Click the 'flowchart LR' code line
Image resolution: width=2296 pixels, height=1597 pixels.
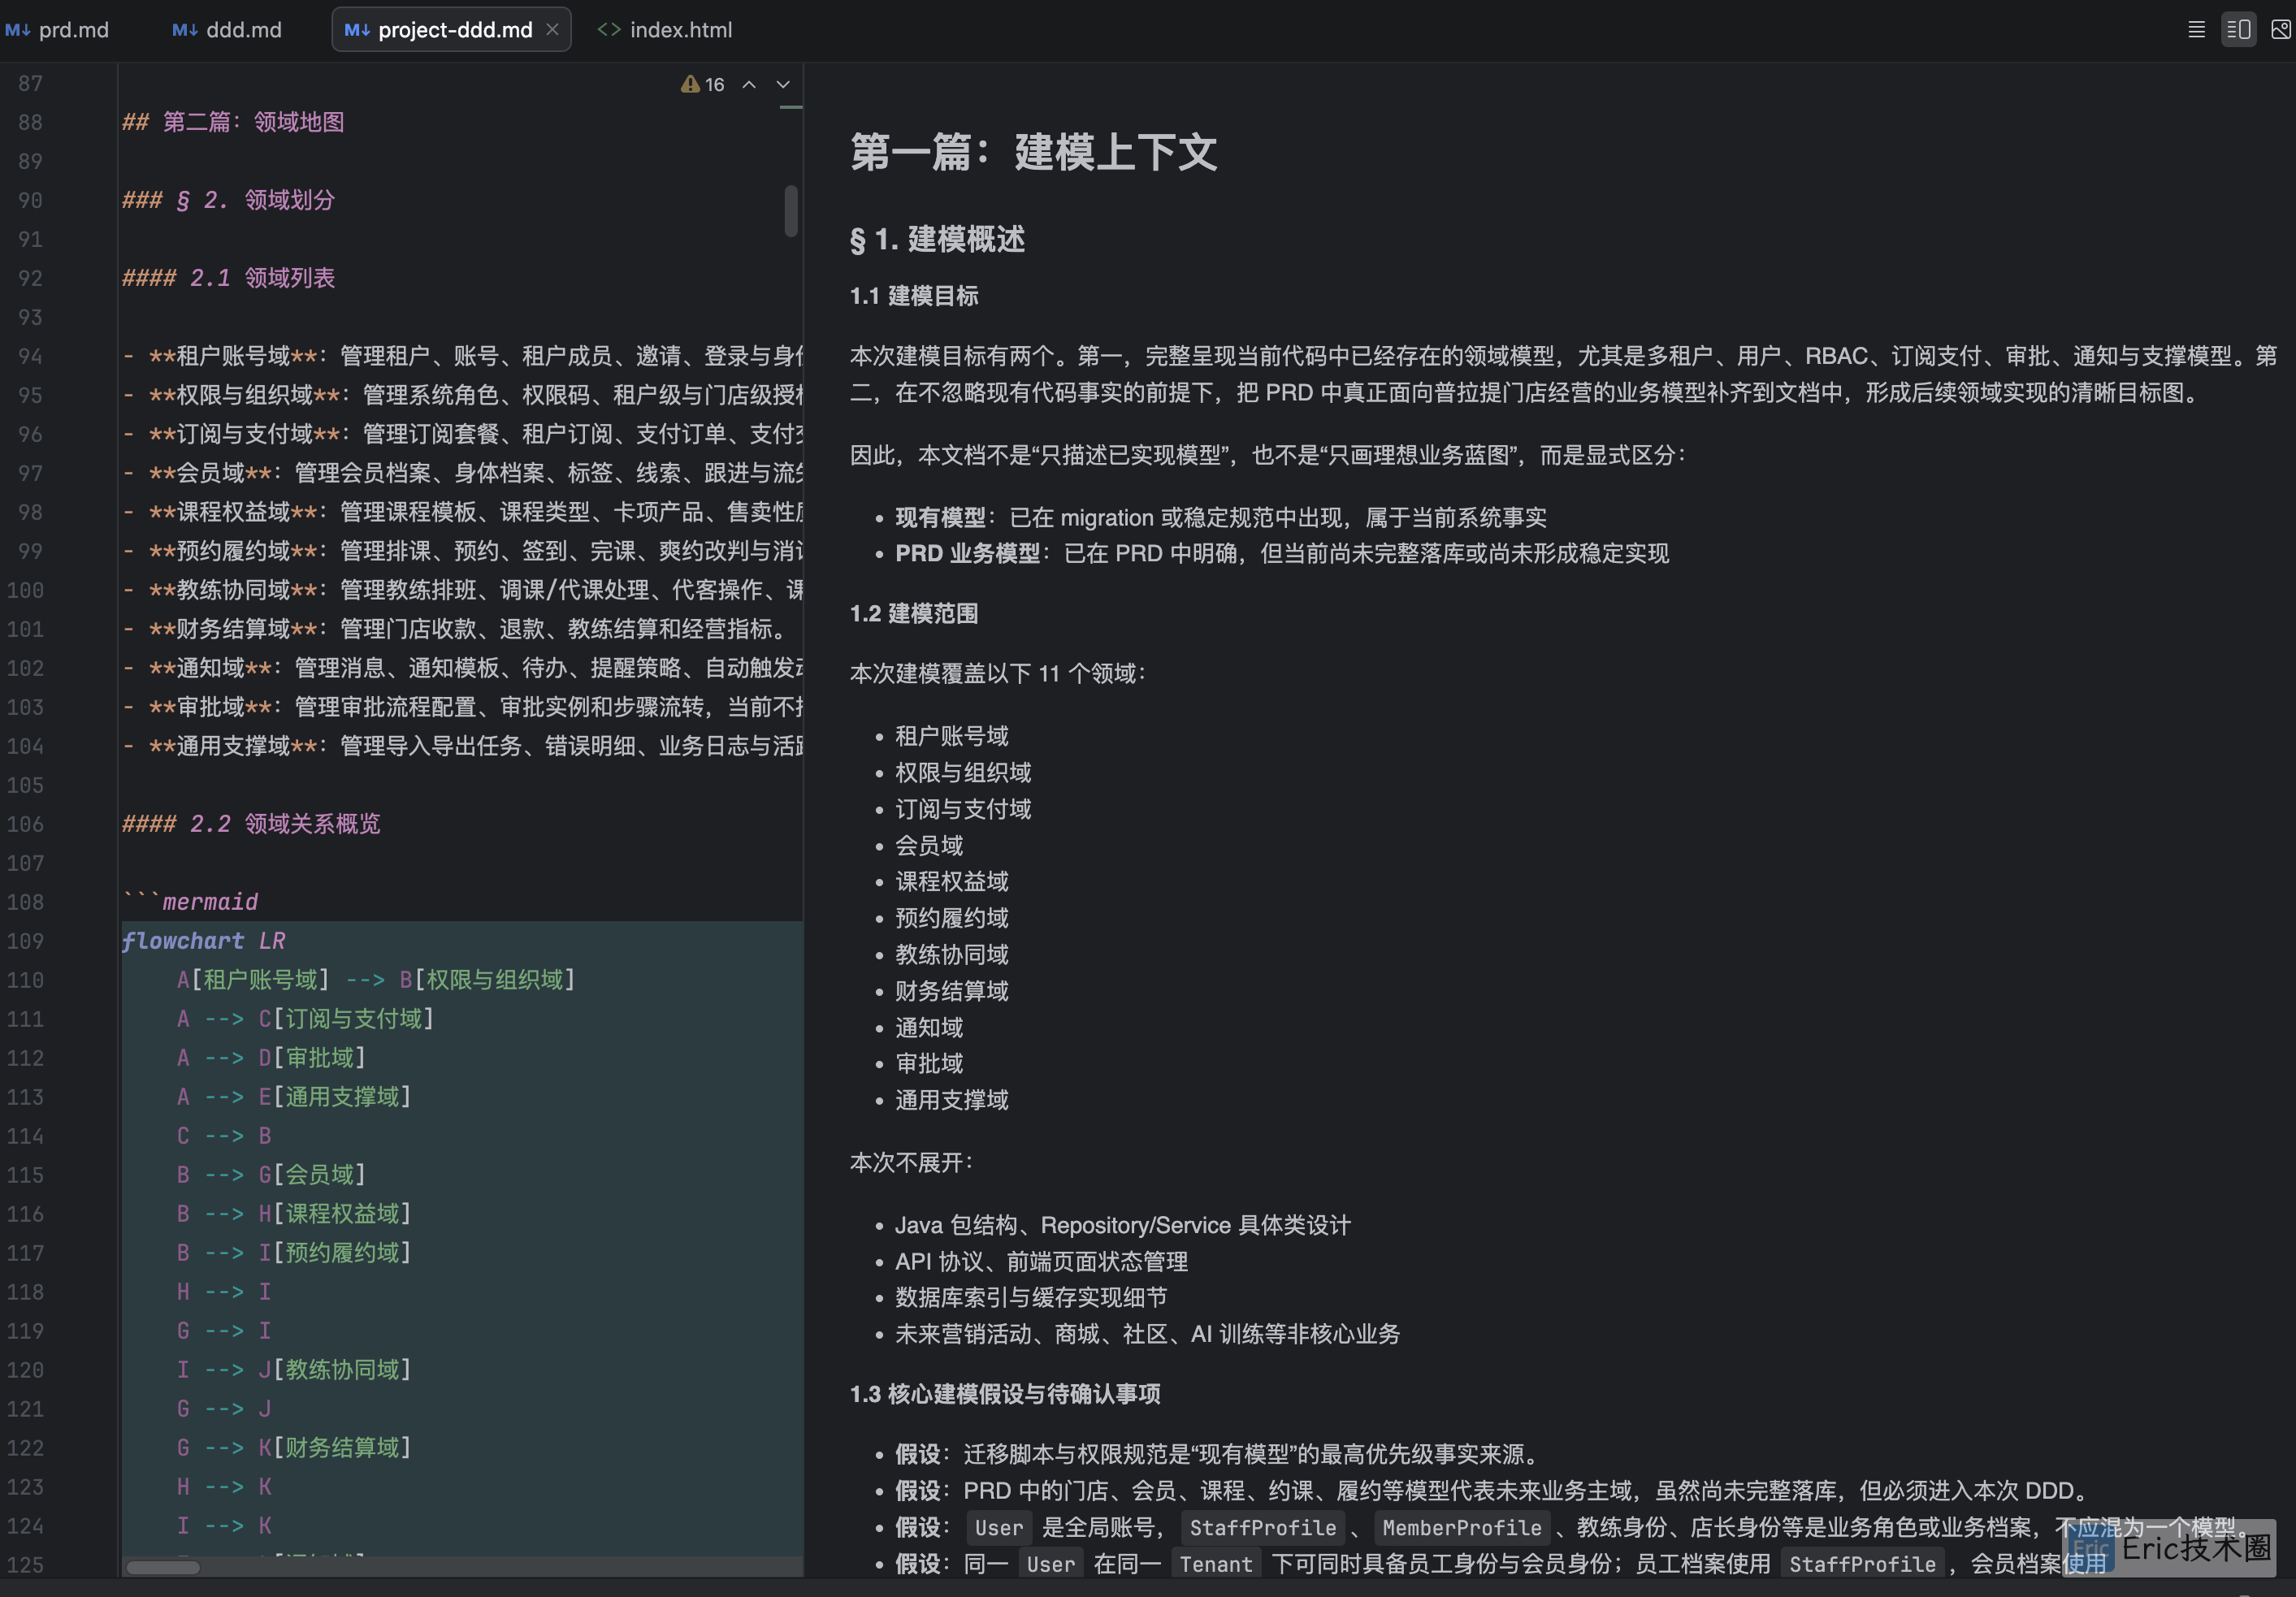tap(204, 941)
